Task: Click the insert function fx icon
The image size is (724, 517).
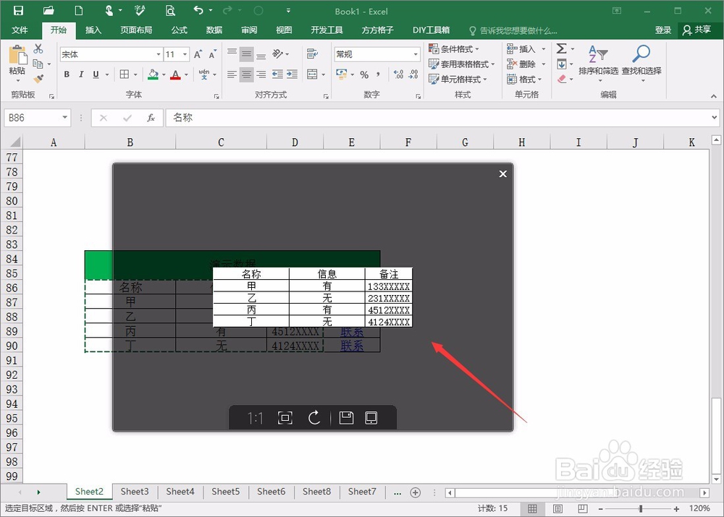Action: (151, 118)
